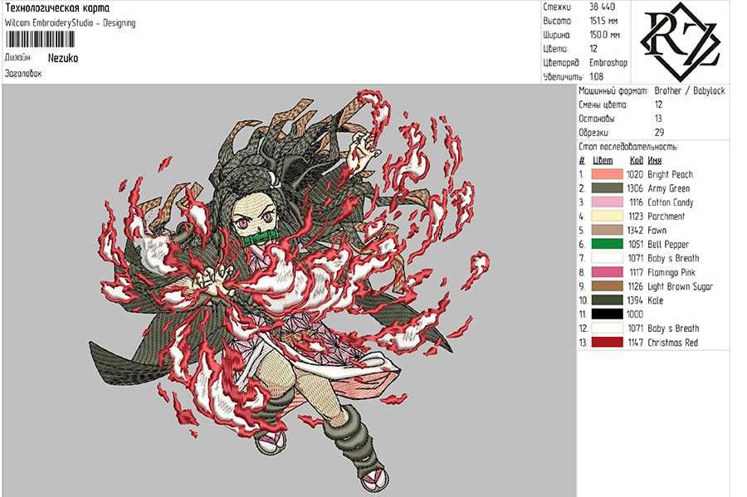Click the 'Увеличить' zoom value 1.08
747x497 pixels.
point(597,76)
